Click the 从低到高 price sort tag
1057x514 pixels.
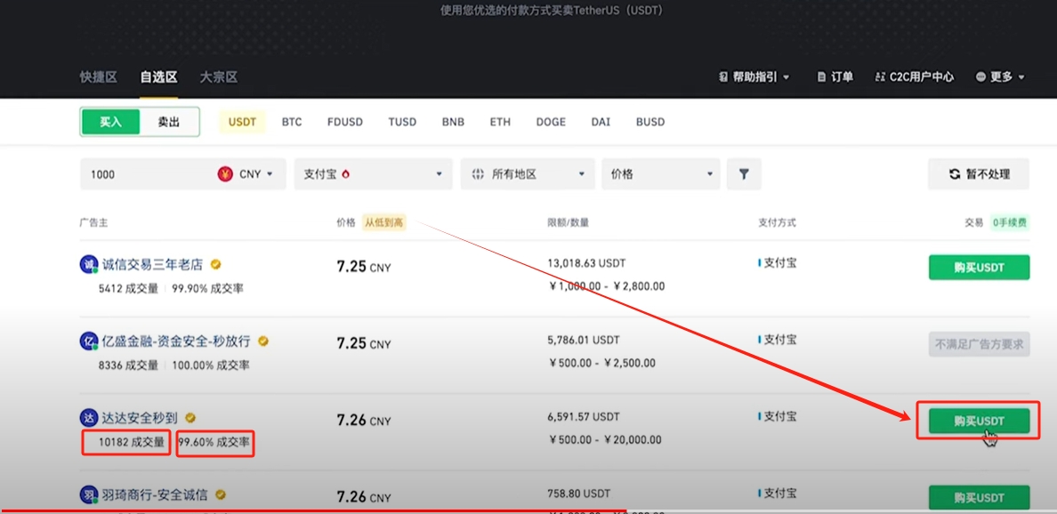[384, 222]
